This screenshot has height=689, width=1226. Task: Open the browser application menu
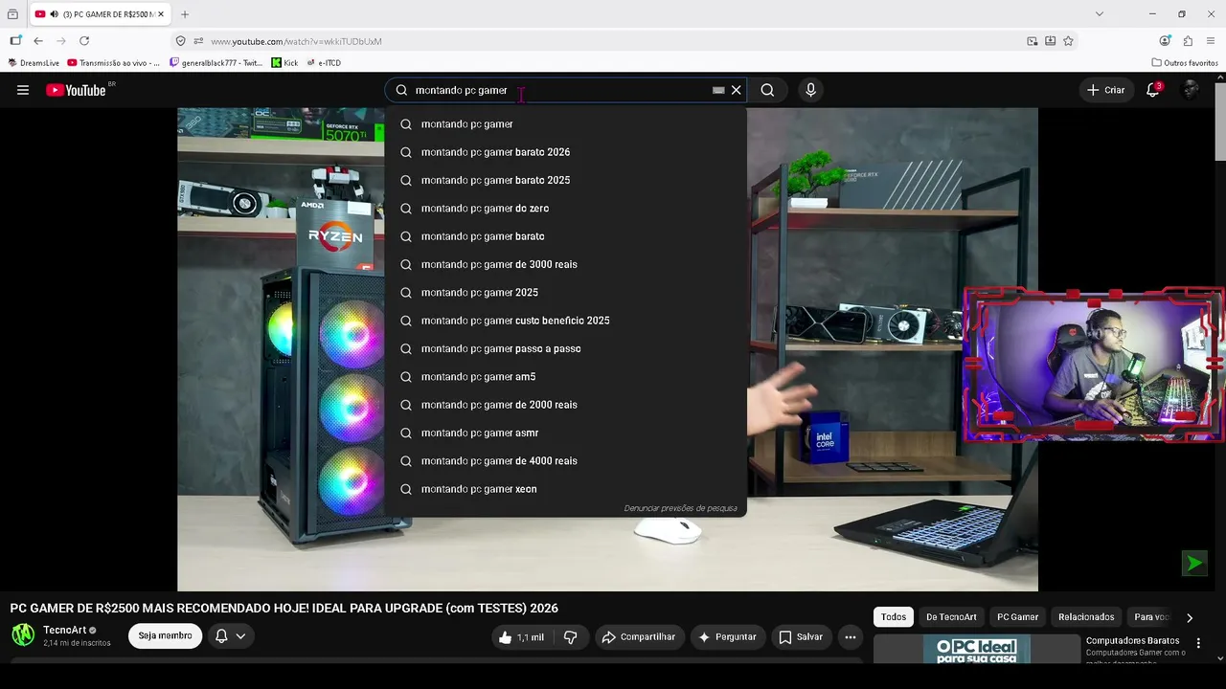pos(1212,41)
